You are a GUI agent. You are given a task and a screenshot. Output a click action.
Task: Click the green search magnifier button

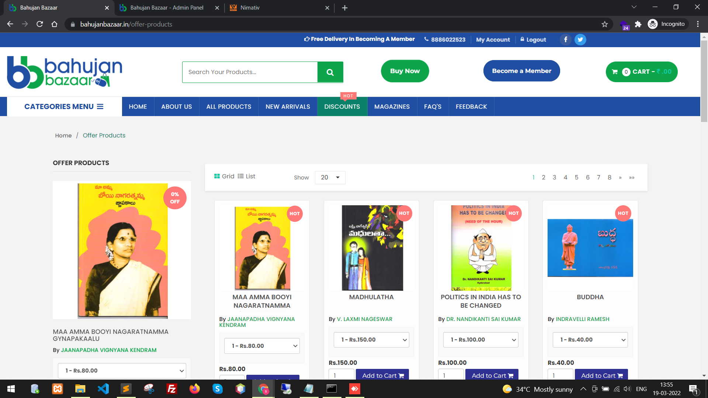pos(330,72)
